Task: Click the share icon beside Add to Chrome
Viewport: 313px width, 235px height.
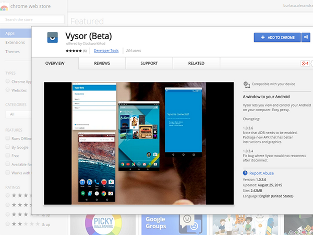Action: pos(305,37)
